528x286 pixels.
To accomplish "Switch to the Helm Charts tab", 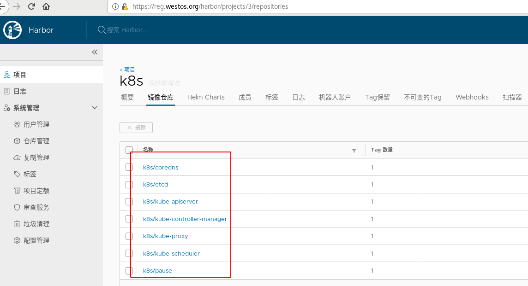I will click(x=206, y=98).
